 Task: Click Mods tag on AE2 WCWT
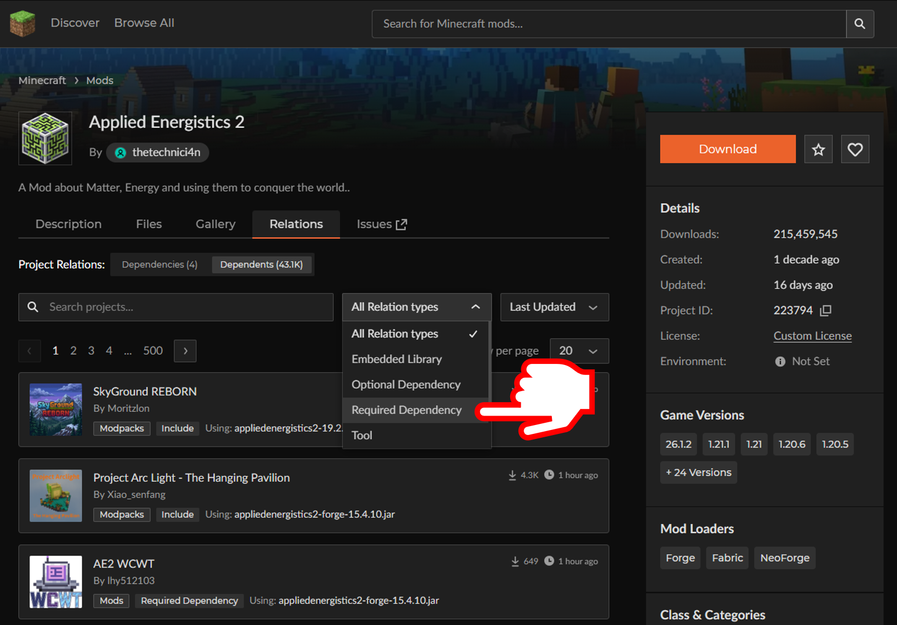pos(111,601)
